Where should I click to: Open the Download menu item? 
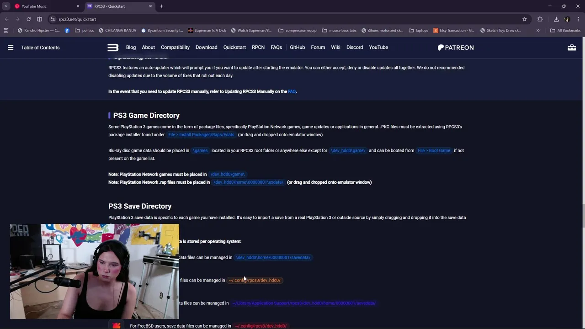(207, 48)
